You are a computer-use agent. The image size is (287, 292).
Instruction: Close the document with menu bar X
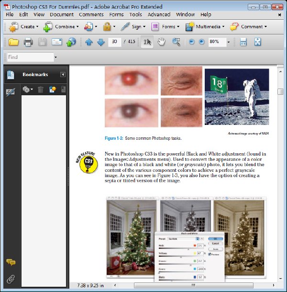[x=279, y=15]
